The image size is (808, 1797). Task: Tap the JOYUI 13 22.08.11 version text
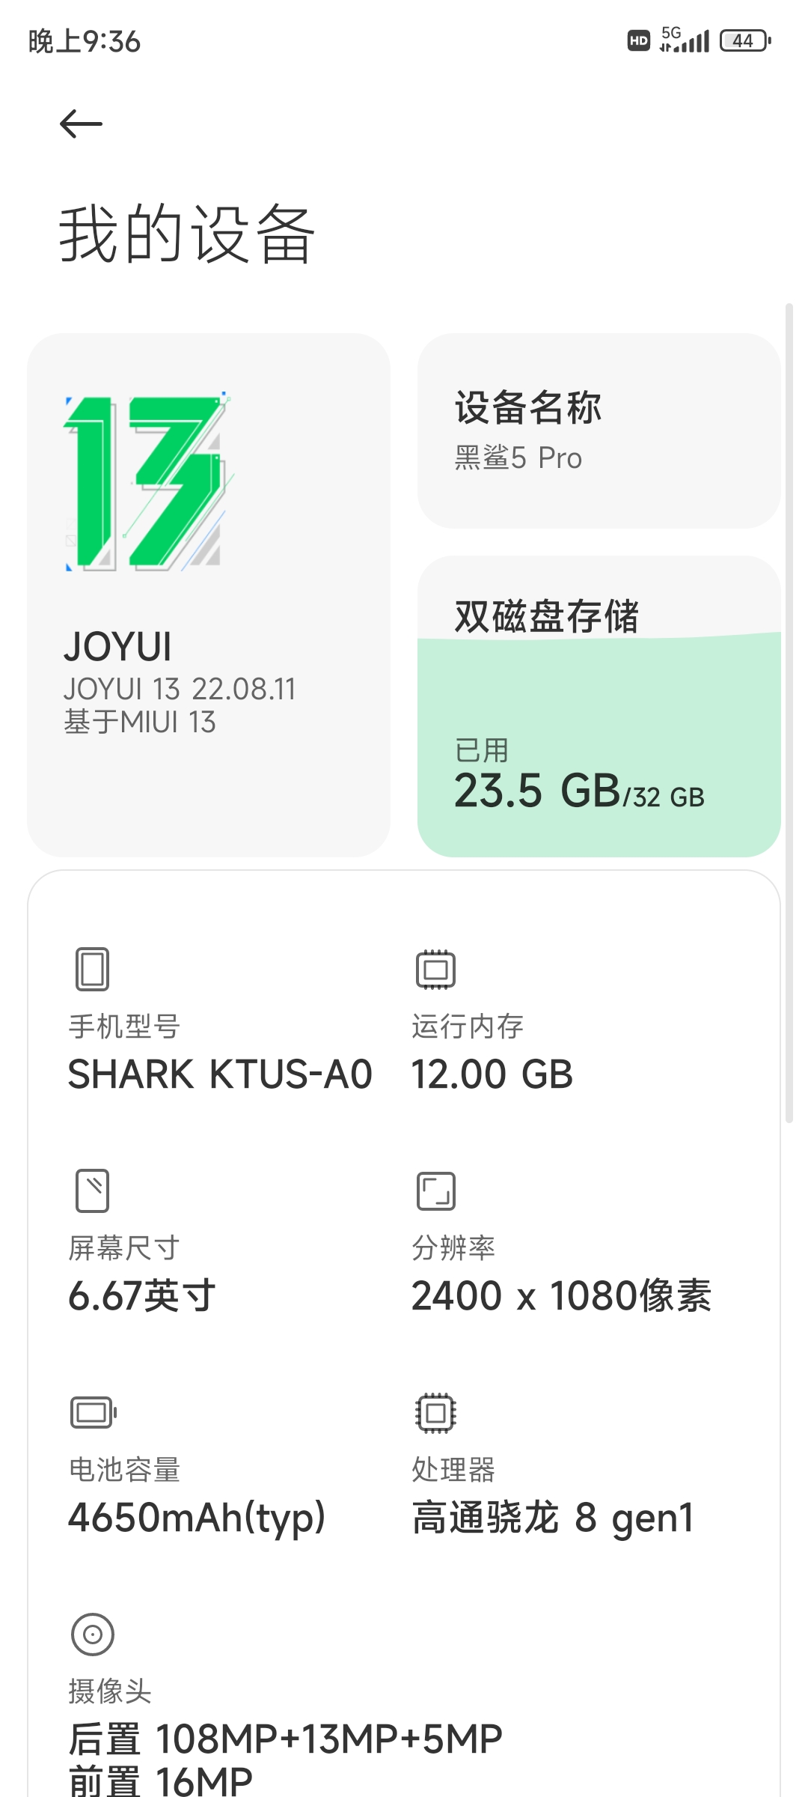(180, 689)
